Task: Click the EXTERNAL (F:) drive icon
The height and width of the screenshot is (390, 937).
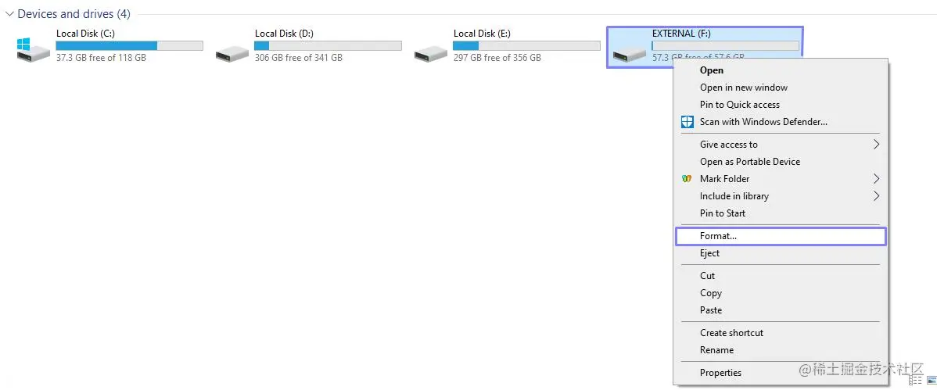Action: pyautogui.click(x=630, y=55)
